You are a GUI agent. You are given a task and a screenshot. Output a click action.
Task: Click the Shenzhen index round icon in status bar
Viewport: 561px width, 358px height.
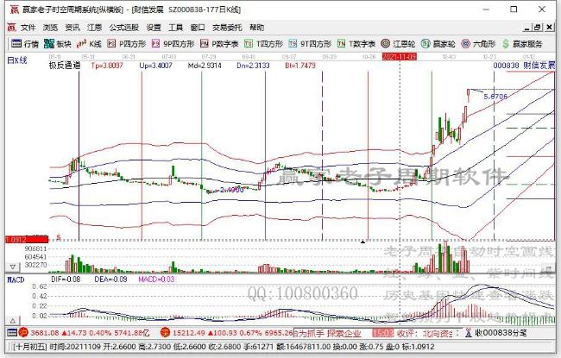point(165,333)
